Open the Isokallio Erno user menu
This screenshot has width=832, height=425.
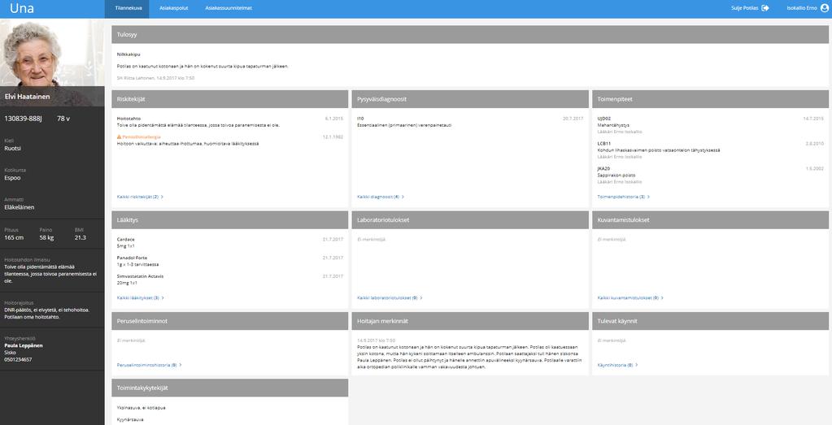[x=807, y=8]
